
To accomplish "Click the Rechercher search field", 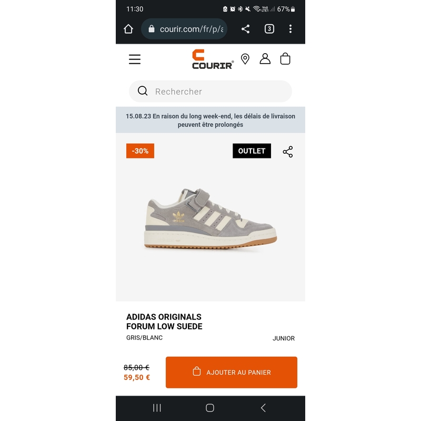I will pyautogui.click(x=210, y=91).
